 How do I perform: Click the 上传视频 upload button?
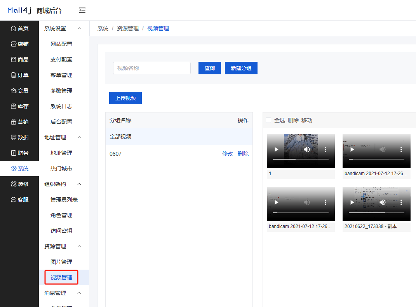coord(125,98)
